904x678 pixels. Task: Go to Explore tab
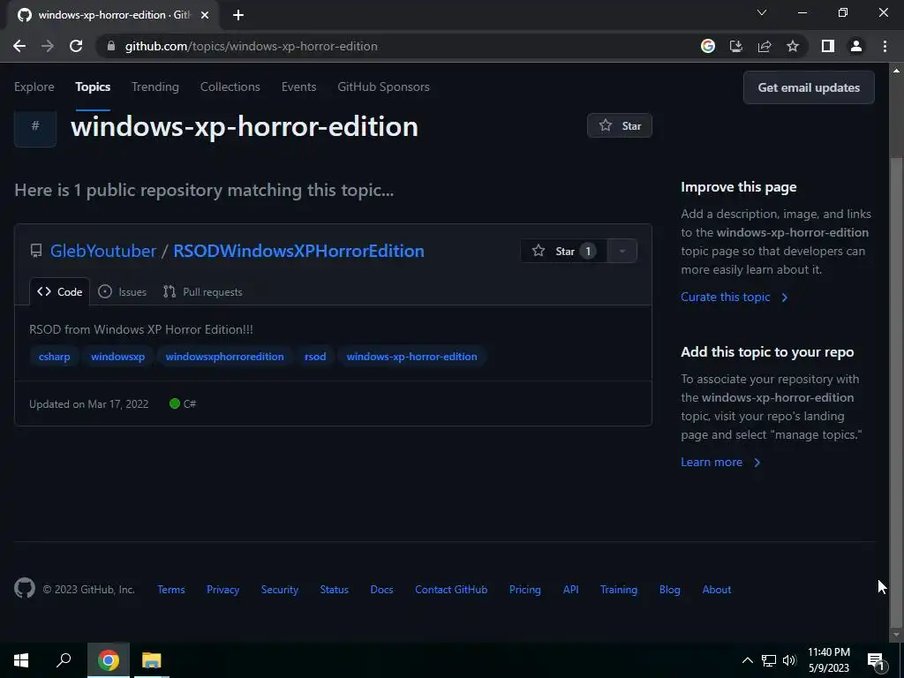coord(34,87)
